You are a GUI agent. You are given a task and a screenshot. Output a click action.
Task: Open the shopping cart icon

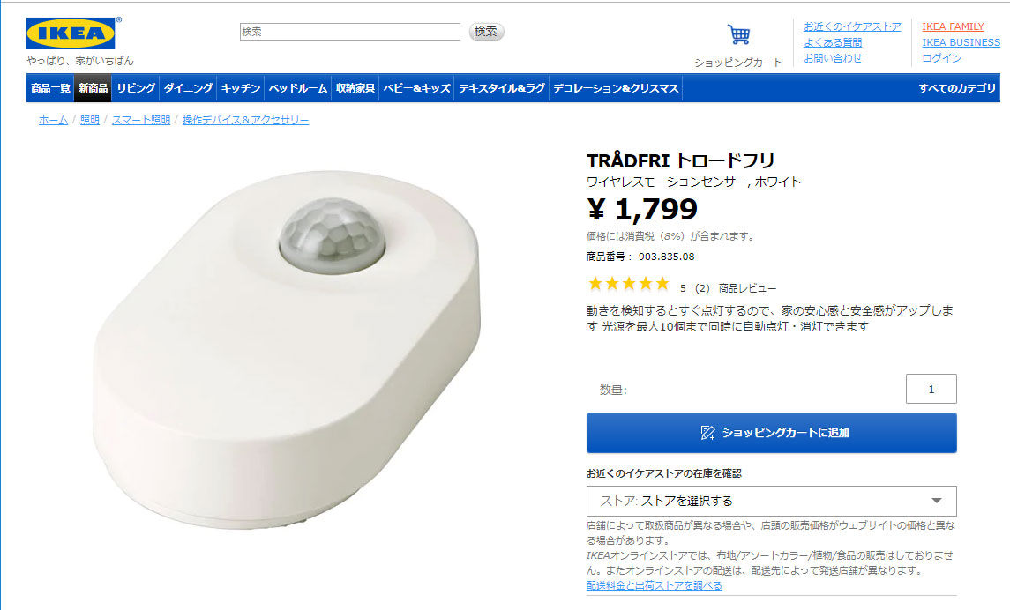[x=738, y=34]
